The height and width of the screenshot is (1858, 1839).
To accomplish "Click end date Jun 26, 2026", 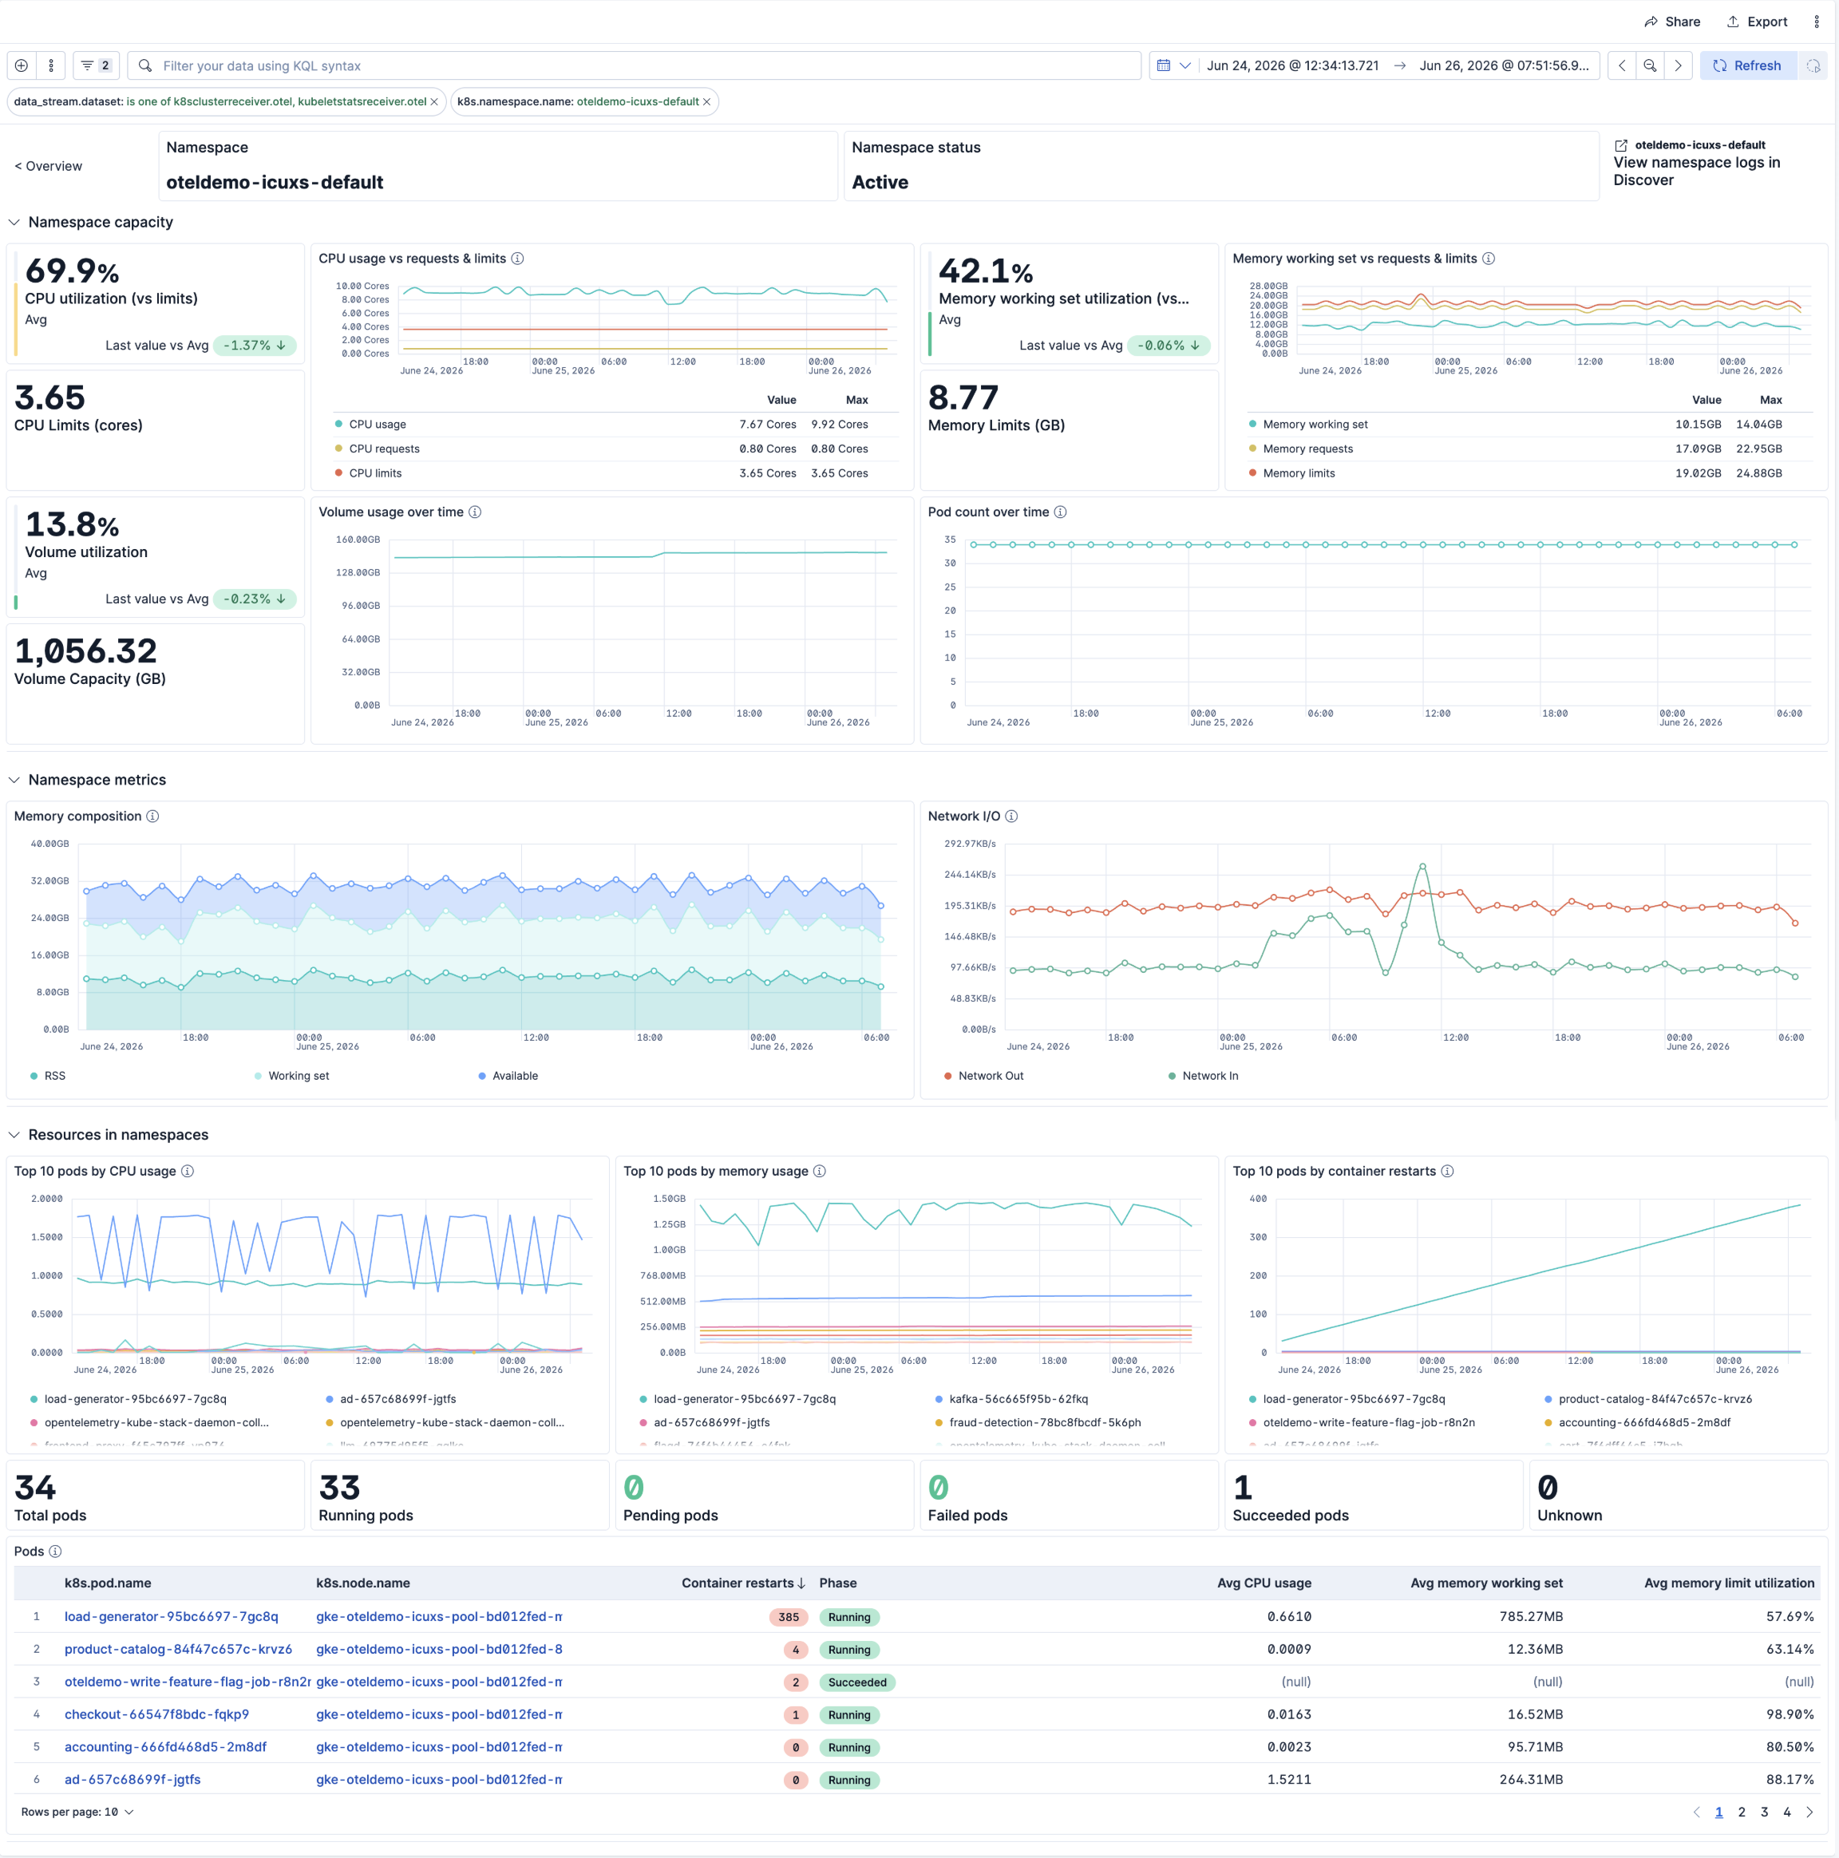I will pyautogui.click(x=1503, y=65).
